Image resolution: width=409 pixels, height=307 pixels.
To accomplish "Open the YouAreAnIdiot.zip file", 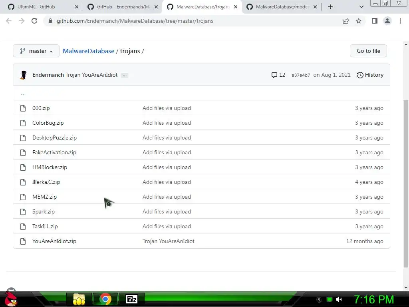I will [x=54, y=241].
